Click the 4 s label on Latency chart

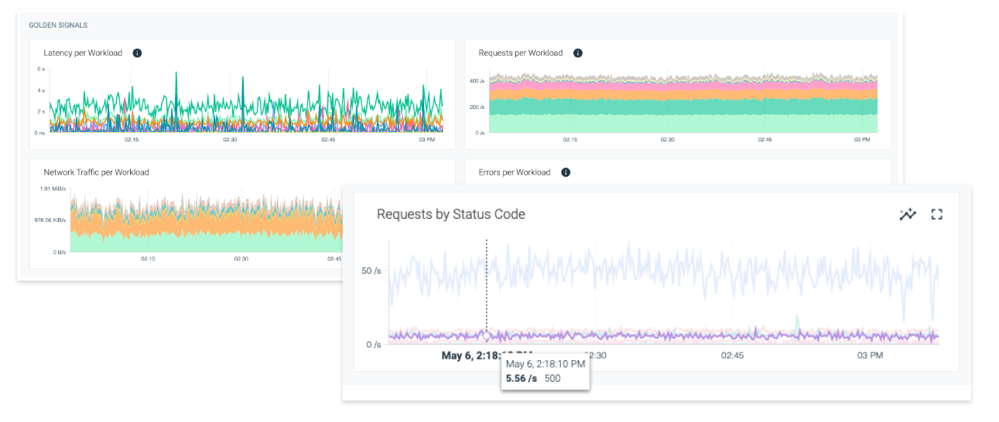[41, 90]
